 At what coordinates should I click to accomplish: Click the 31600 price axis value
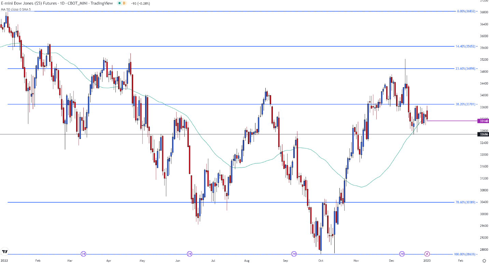(x=484, y=166)
